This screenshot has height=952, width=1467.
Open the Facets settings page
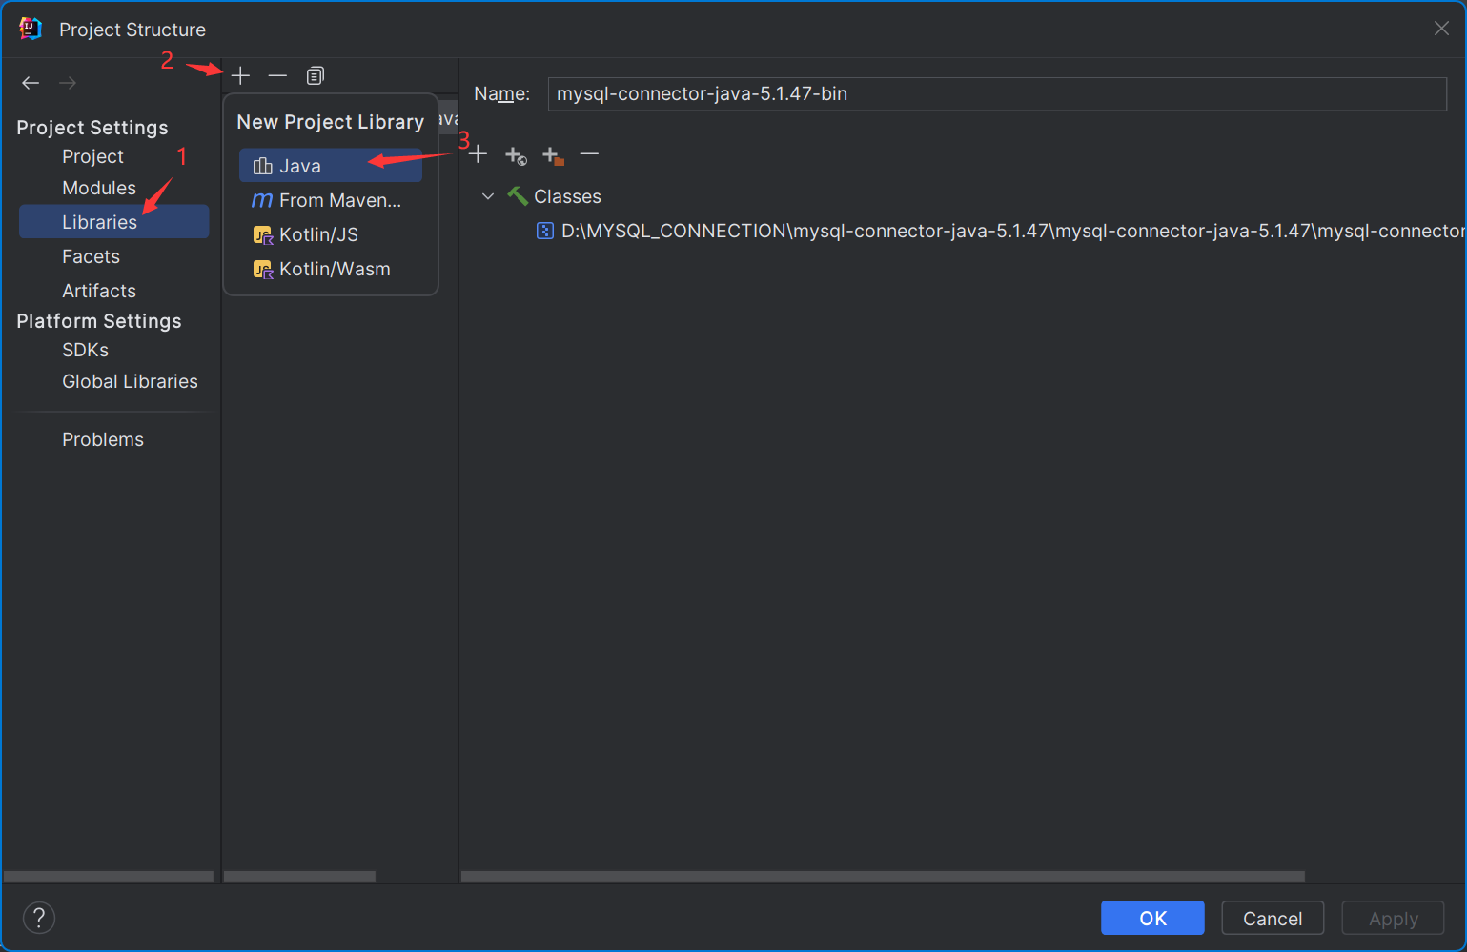92,256
